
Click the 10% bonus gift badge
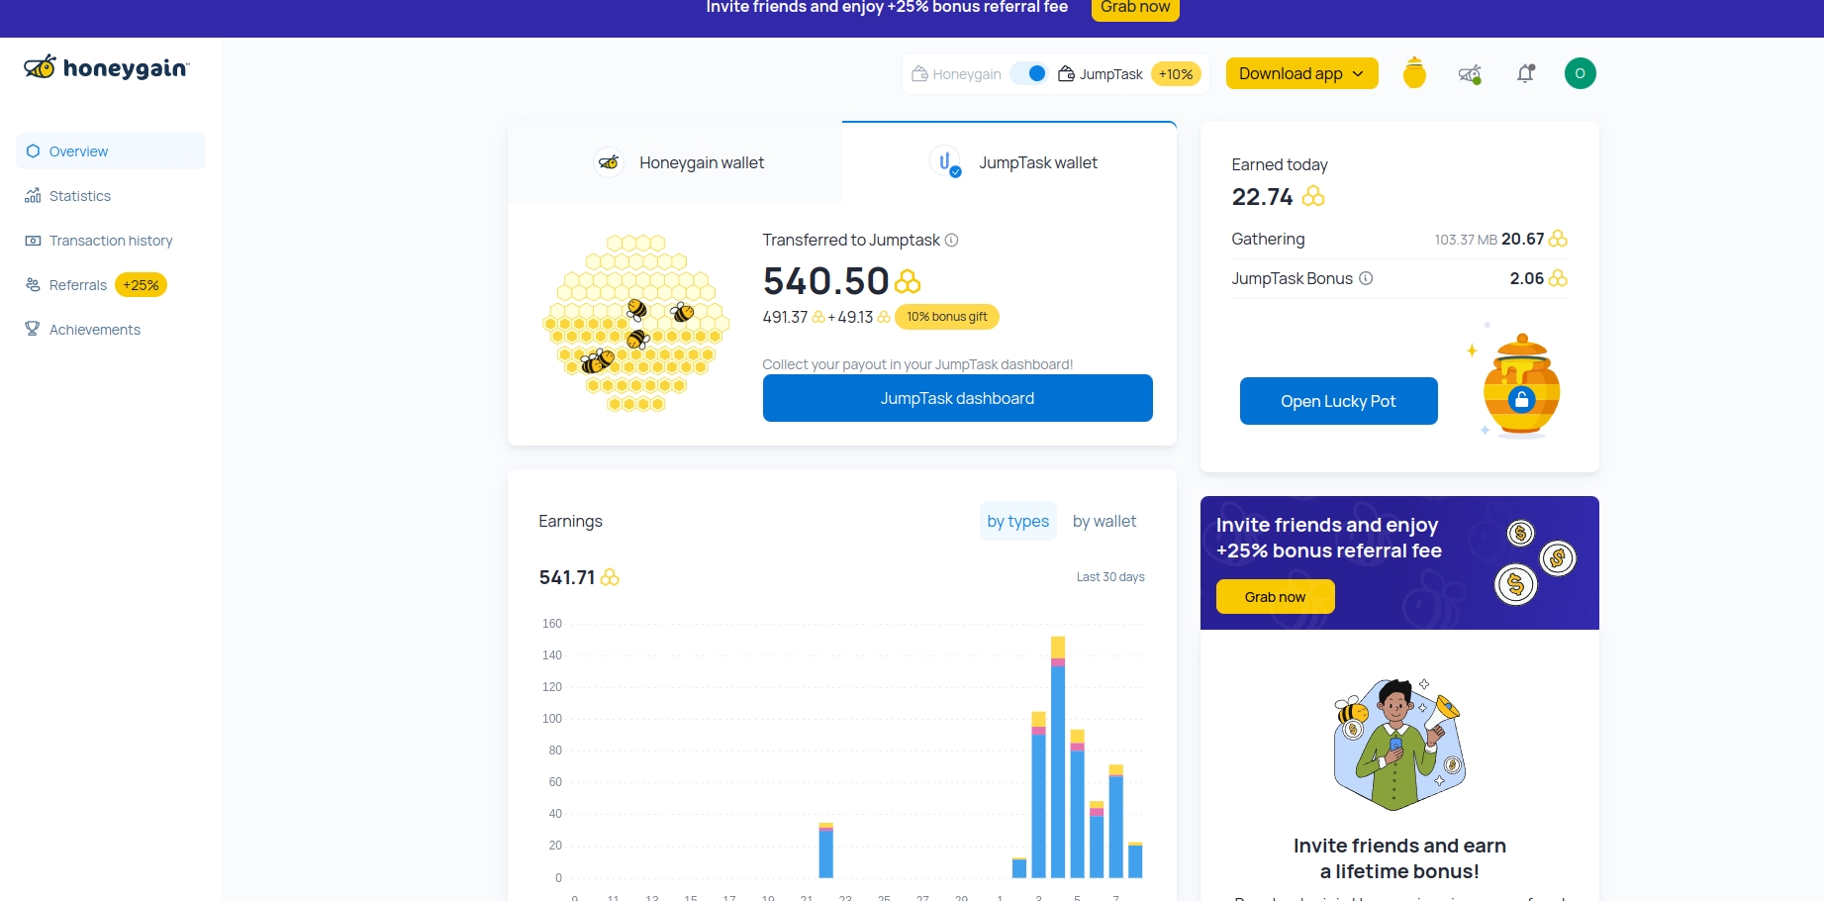(947, 317)
